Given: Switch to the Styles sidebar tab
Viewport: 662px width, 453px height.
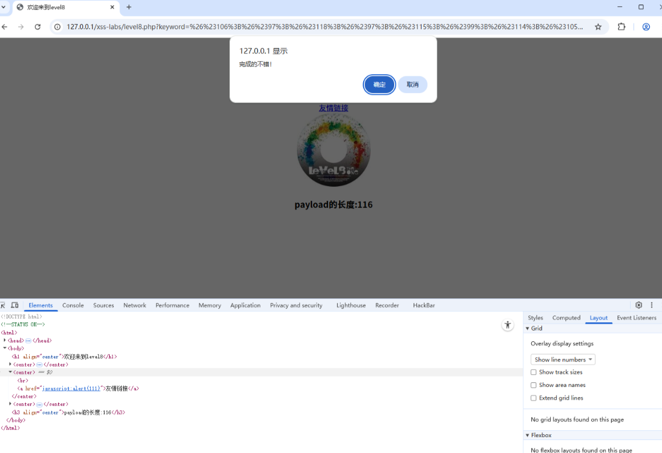Looking at the screenshot, I should click(535, 318).
